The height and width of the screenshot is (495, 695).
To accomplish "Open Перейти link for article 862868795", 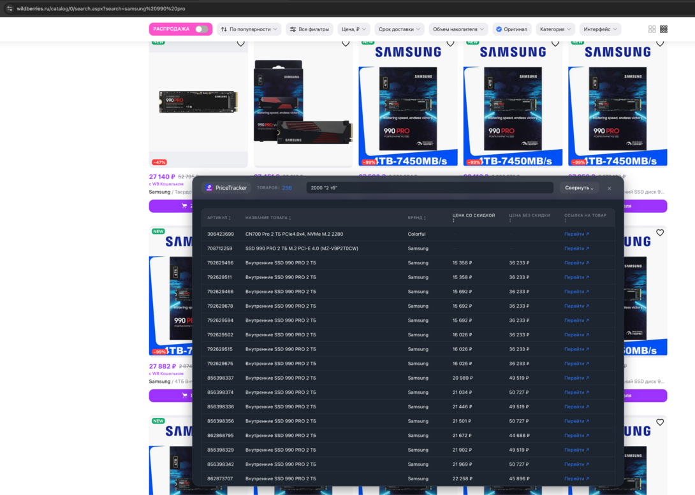I will coord(576,436).
